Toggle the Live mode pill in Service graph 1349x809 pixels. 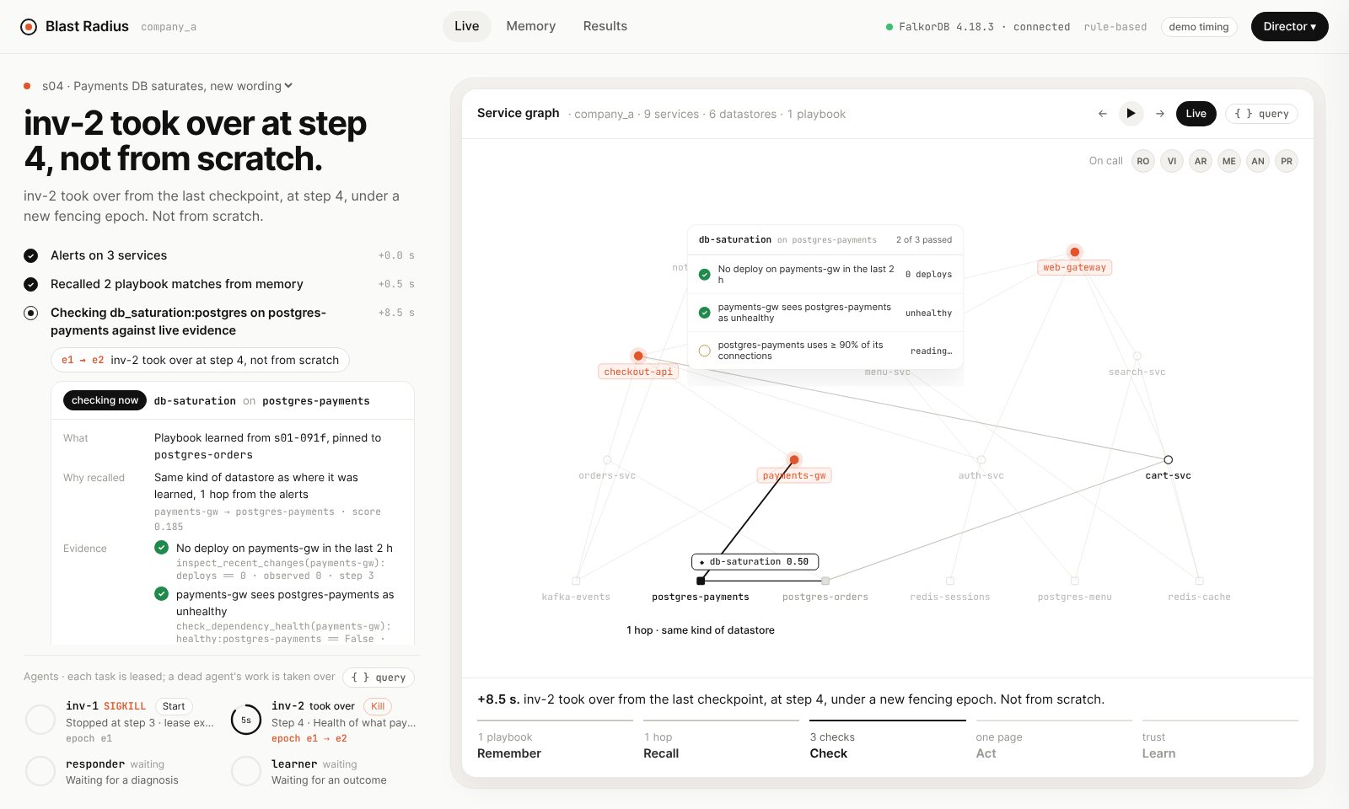[1196, 114]
